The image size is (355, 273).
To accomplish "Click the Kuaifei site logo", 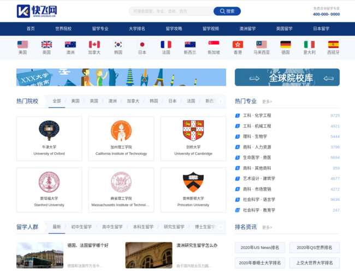I will 37,11.
